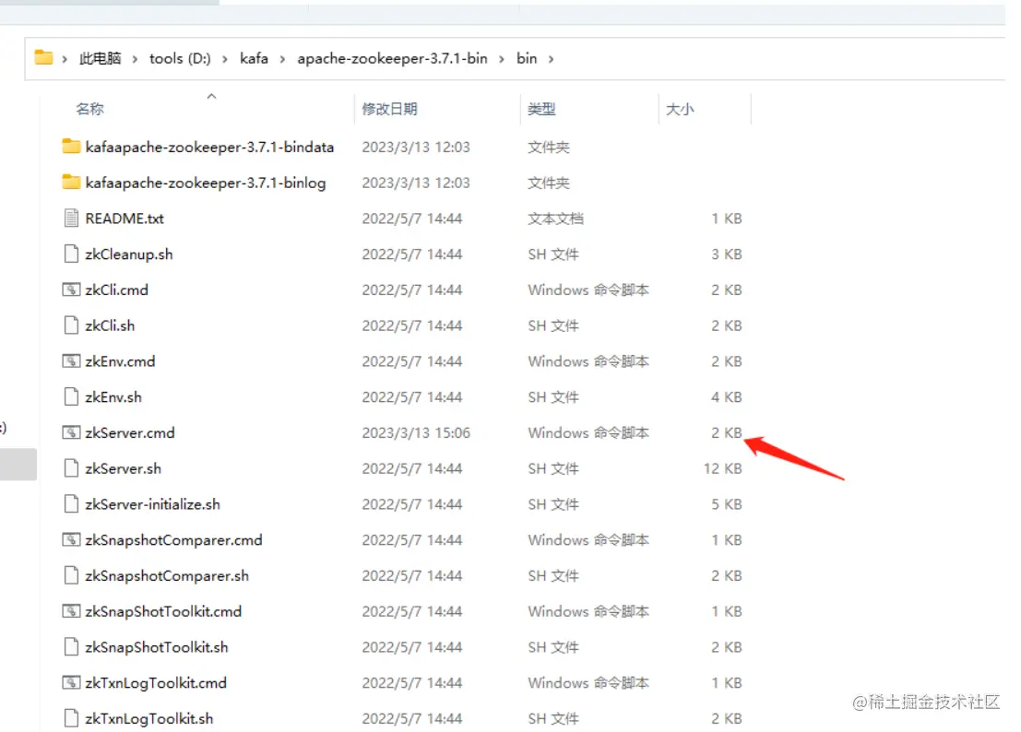Select the zkServer.cmd script icon
Image resolution: width=1021 pixels, height=732 pixels.
coord(71,432)
